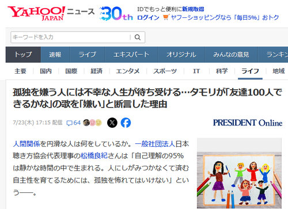Open the エキスパート navigation tab
Image resolution: width=288 pixels, height=209 pixels.
131,55
